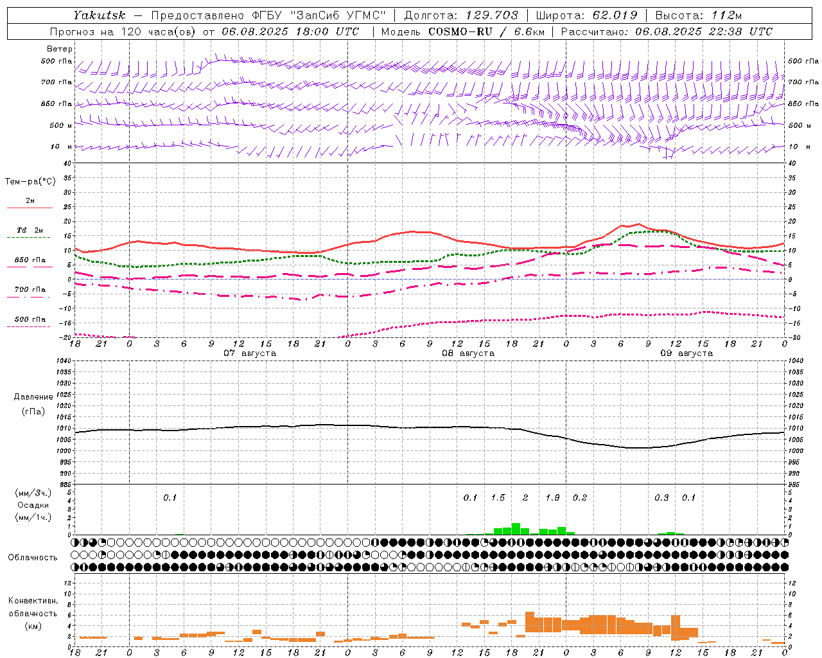Click the Долгота: 129.703 header field
Image resolution: width=822 pixels, height=658 pixels.
point(460,15)
